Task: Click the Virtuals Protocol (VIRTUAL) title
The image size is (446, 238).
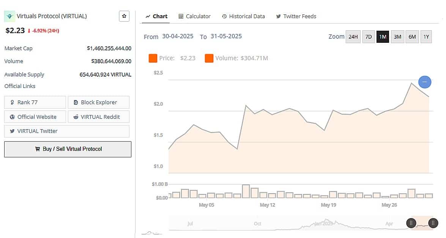Action: 52,16
